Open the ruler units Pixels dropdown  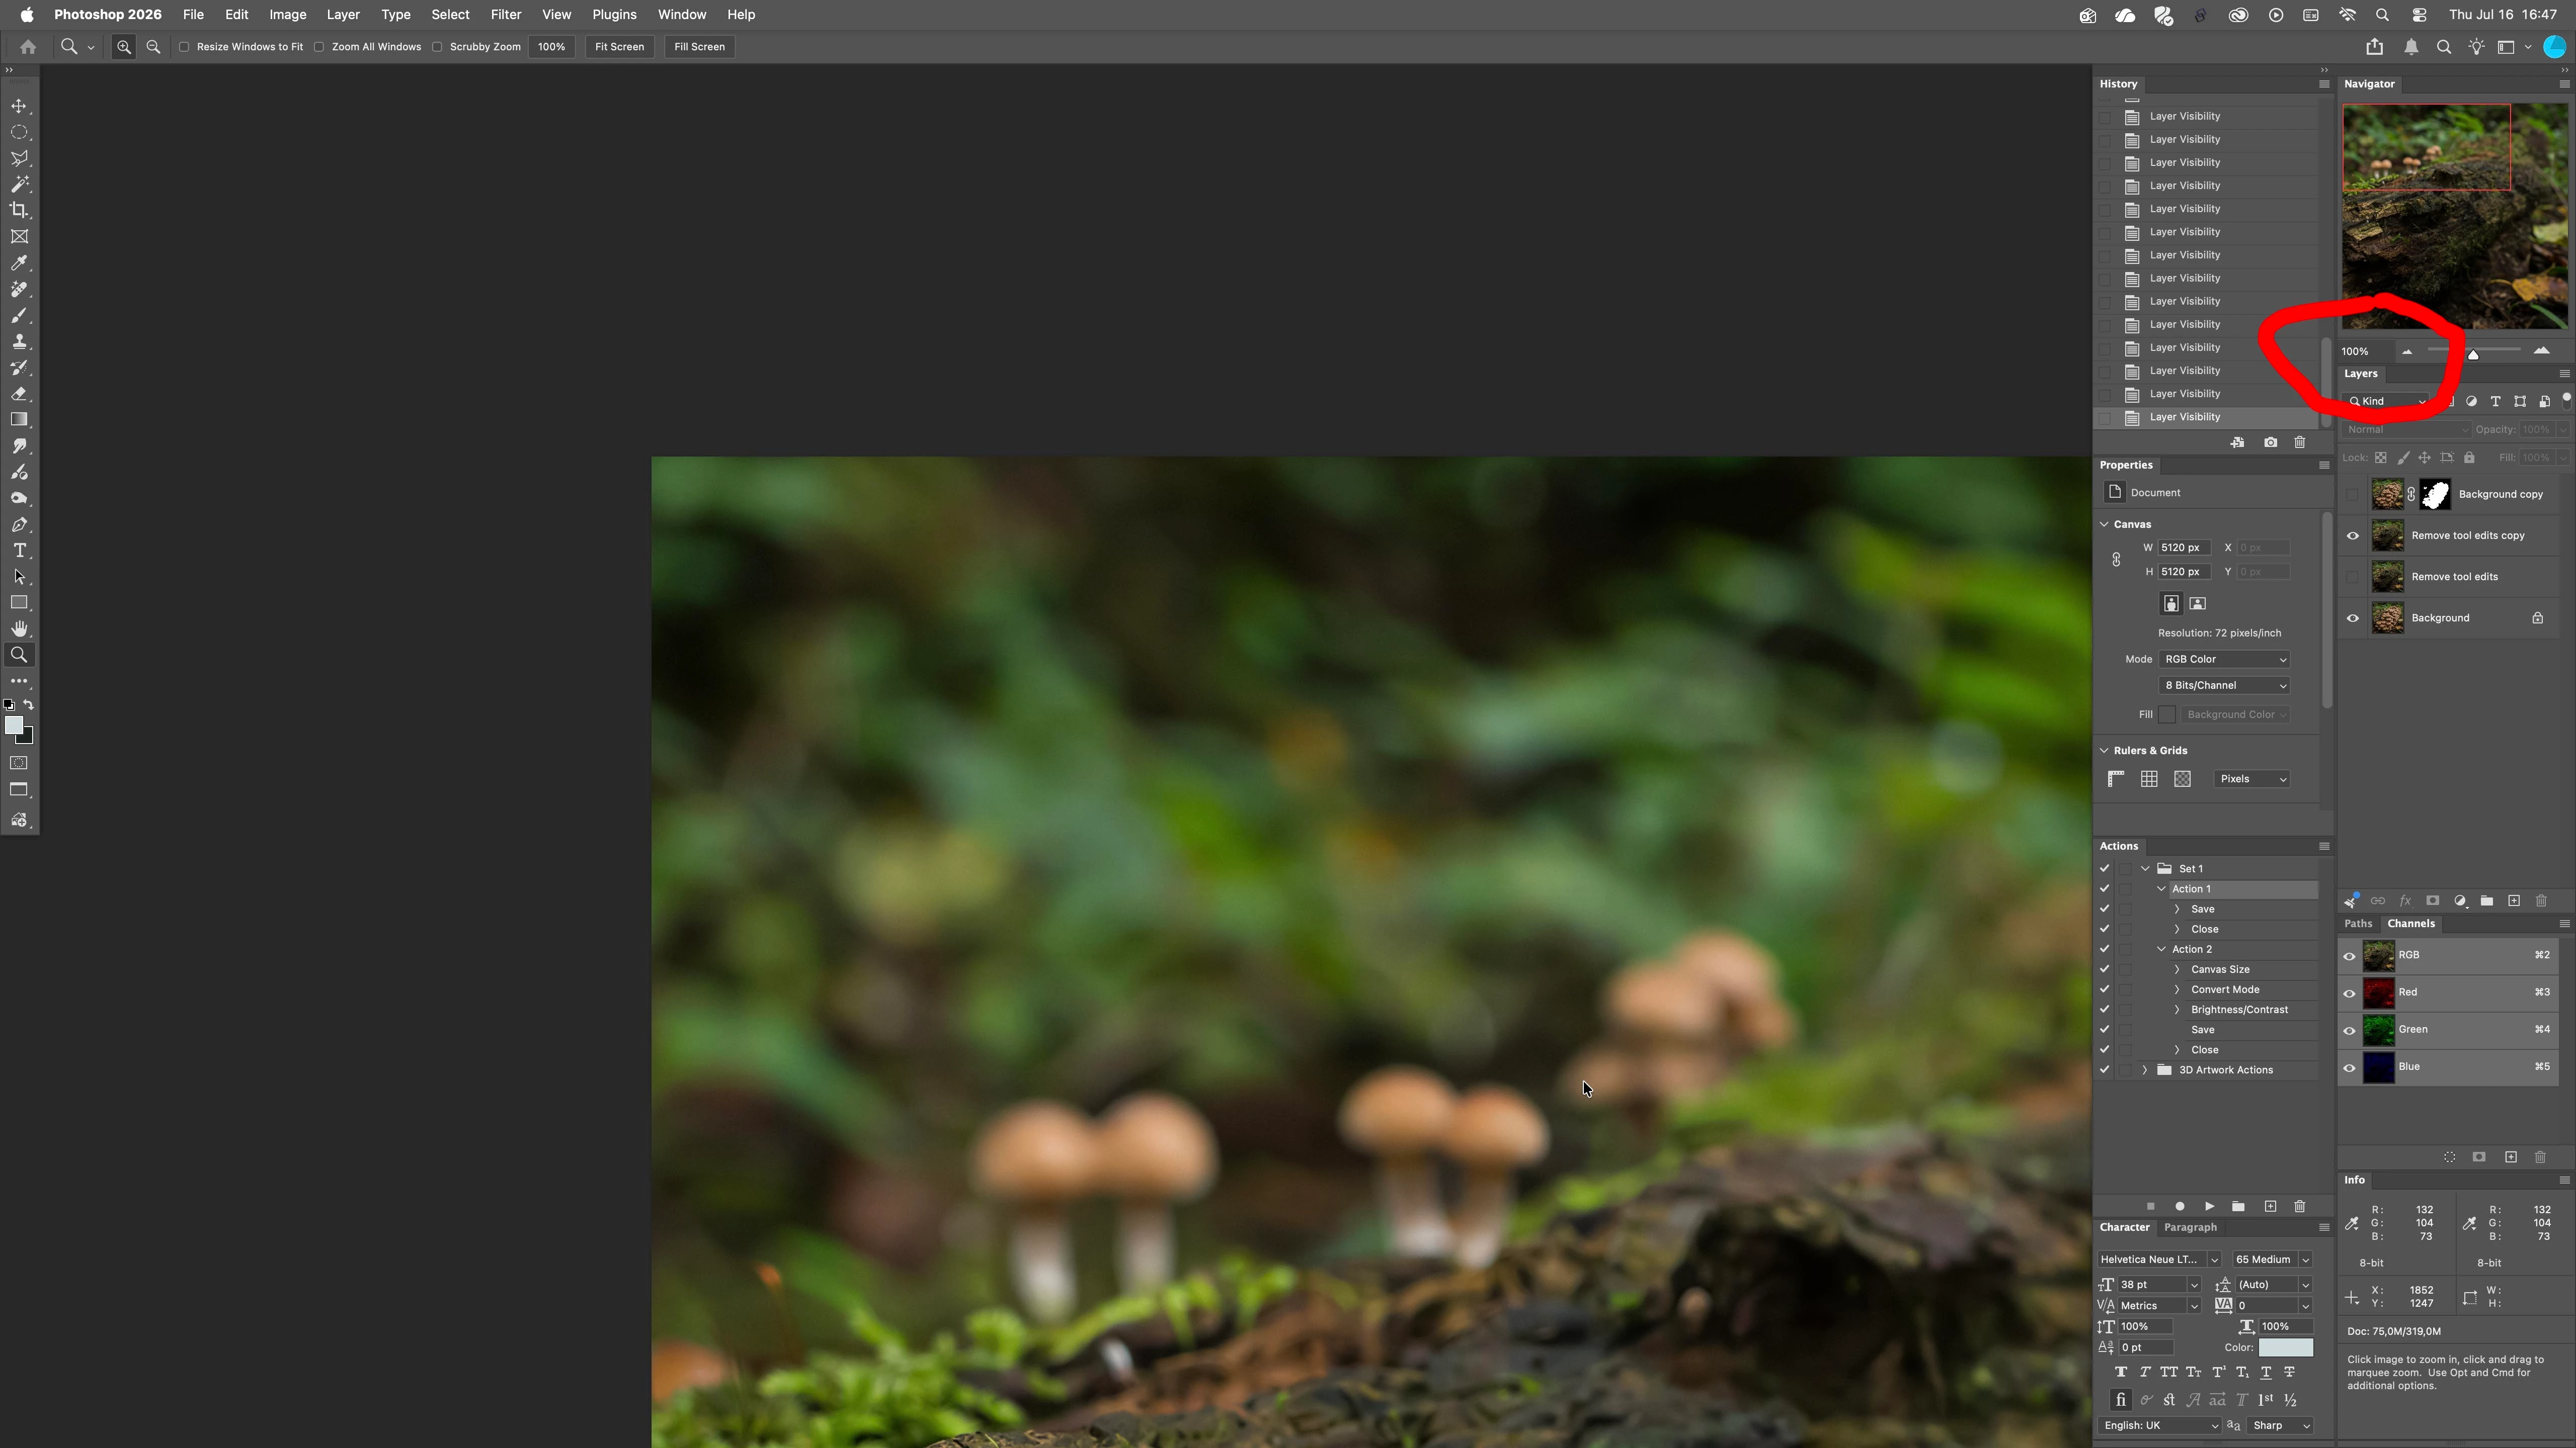coord(2252,778)
